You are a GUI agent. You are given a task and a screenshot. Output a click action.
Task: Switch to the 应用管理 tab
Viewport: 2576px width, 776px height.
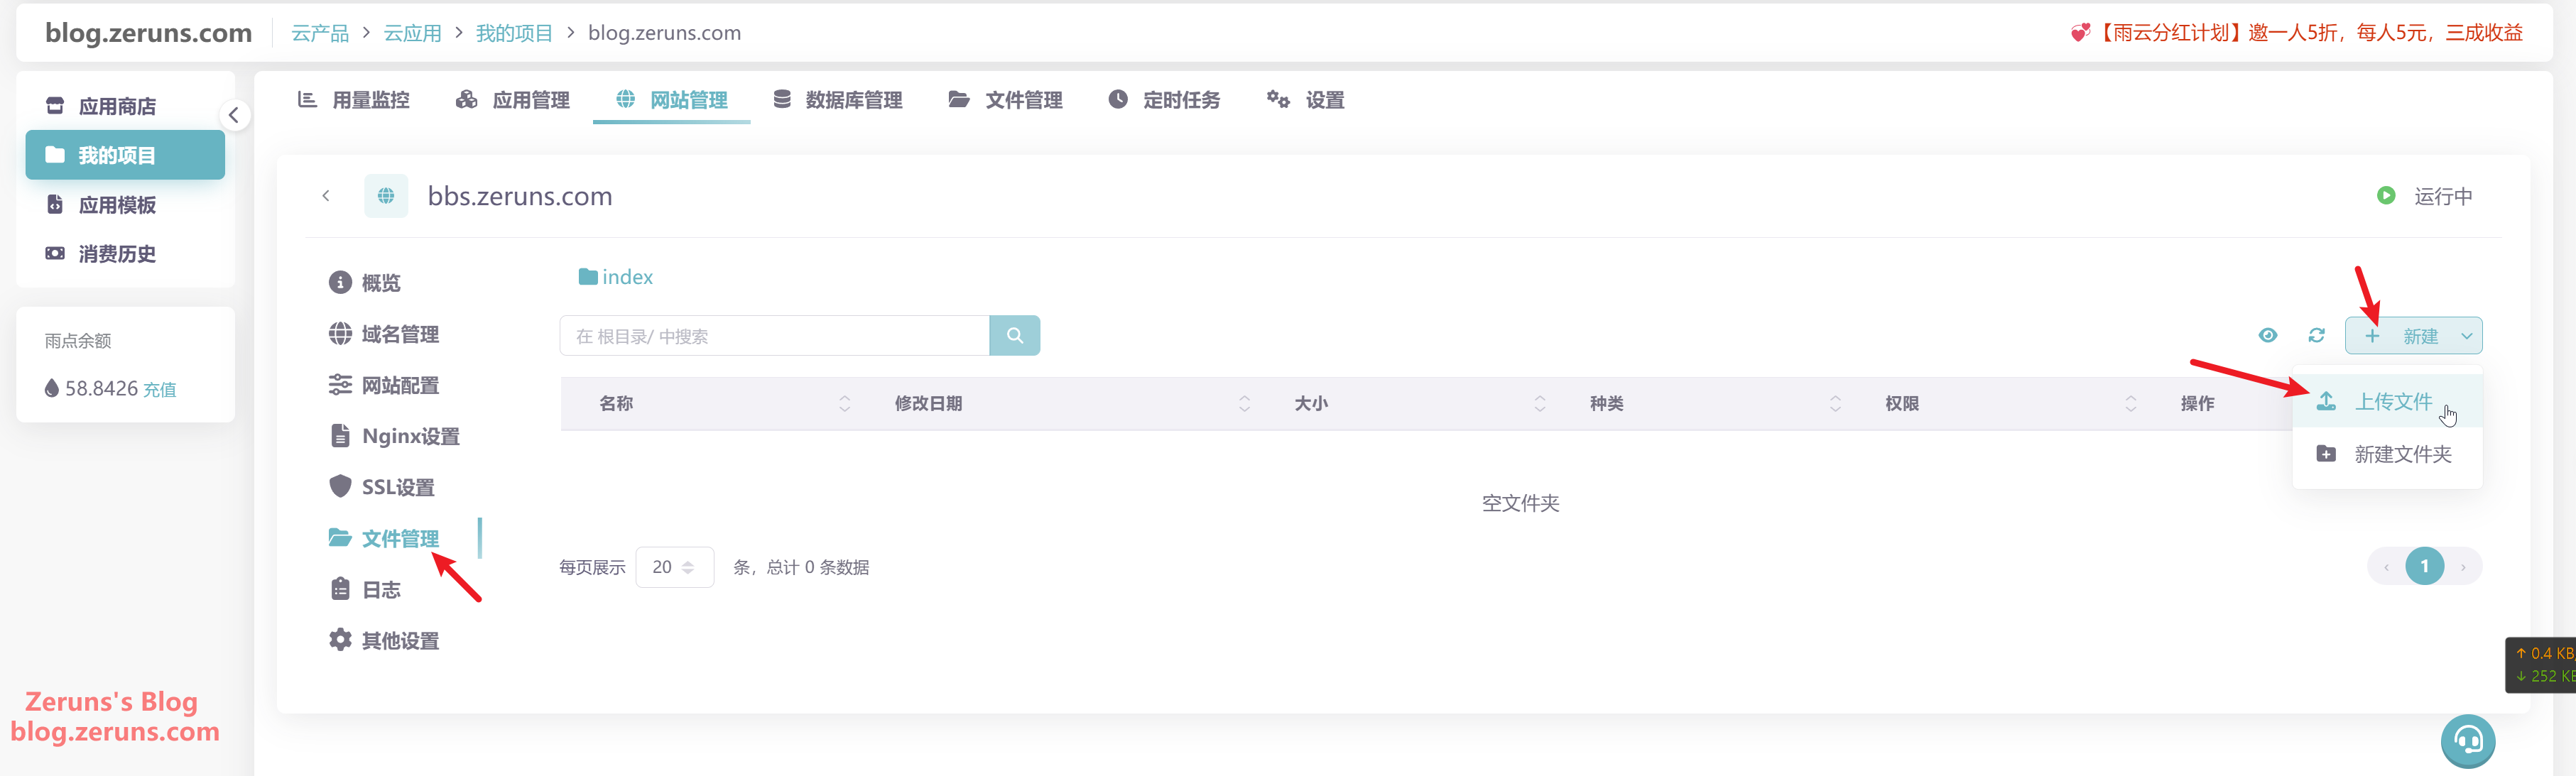(x=513, y=100)
